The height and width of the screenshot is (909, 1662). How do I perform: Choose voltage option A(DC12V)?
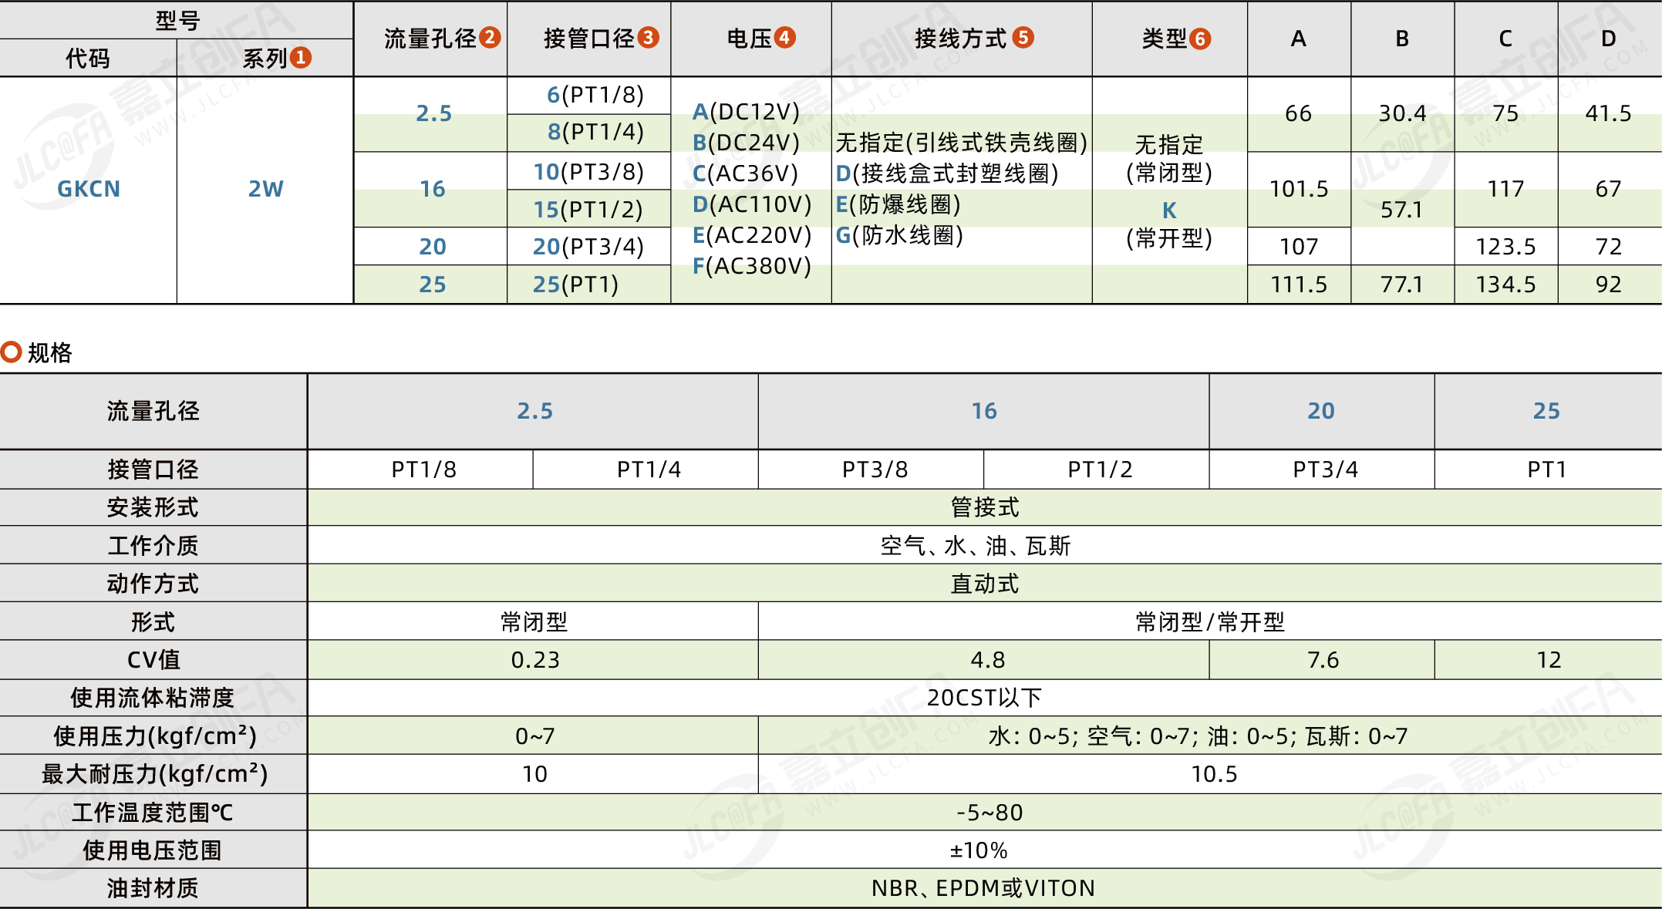[746, 112]
